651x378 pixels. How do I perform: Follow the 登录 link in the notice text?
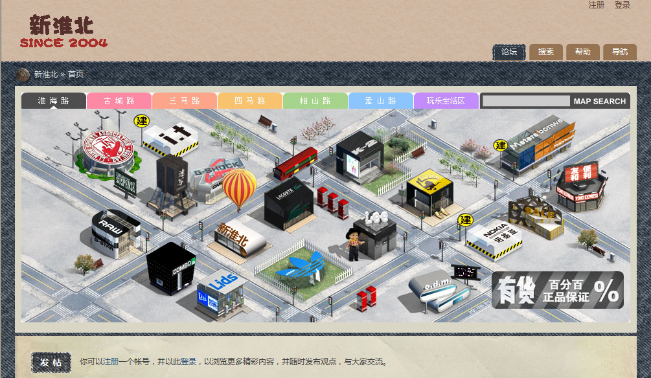point(188,362)
